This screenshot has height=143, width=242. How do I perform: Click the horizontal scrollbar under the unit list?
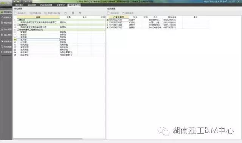(x=48, y=139)
